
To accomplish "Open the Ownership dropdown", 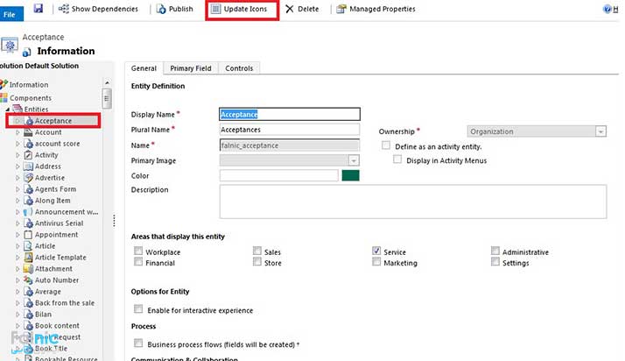I will pos(600,131).
